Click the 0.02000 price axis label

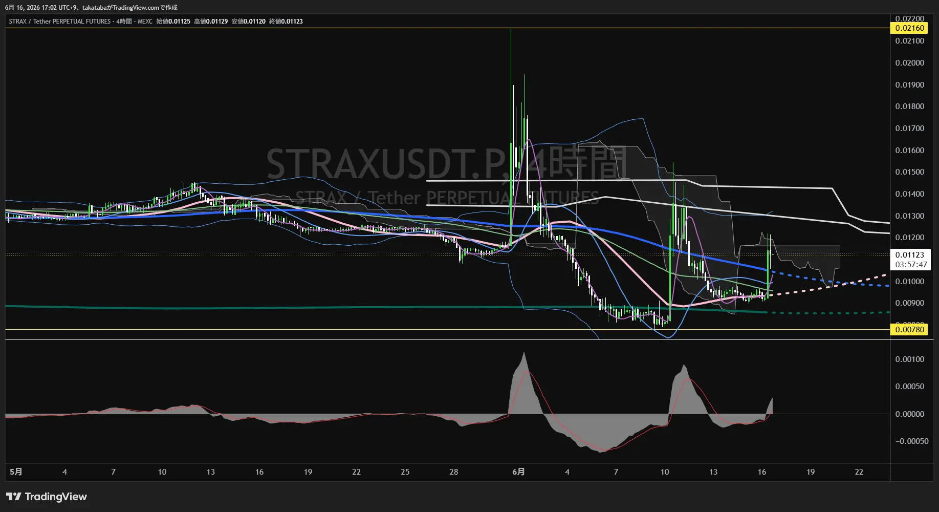coord(910,63)
